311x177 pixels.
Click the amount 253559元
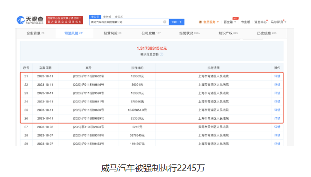tap(137, 118)
